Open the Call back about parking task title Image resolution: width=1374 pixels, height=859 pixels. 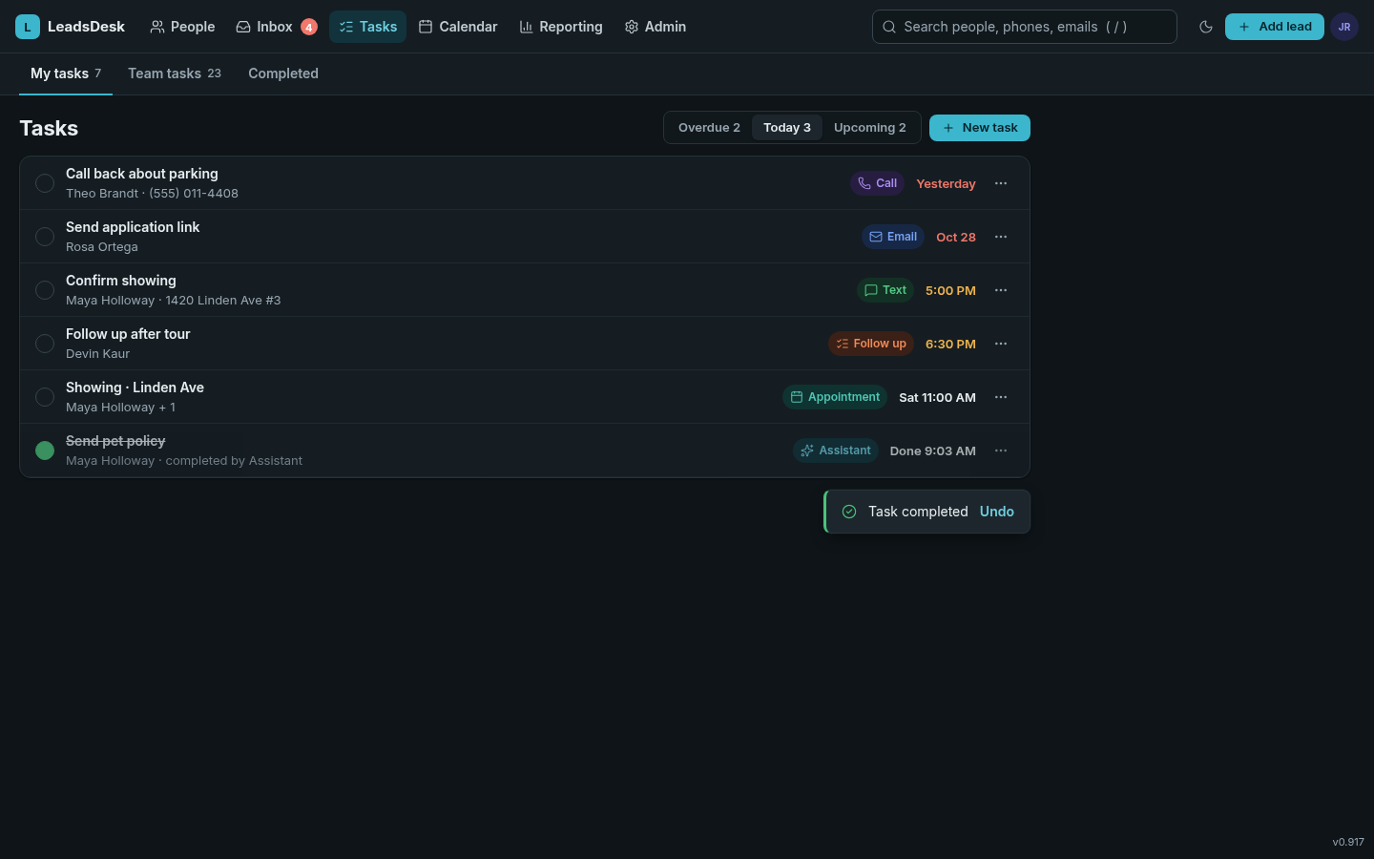pos(142,174)
